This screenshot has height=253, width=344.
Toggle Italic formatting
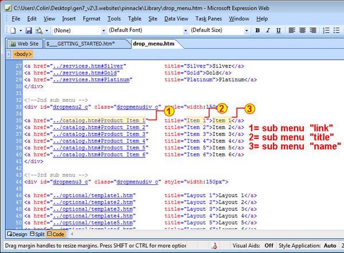pyautogui.click(x=267, y=30)
